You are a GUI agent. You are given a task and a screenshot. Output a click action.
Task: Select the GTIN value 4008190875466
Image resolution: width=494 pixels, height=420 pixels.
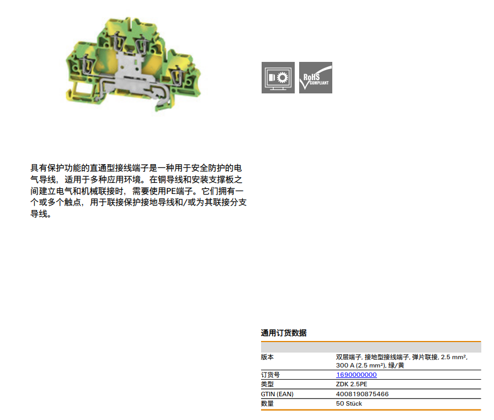(x=362, y=394)
